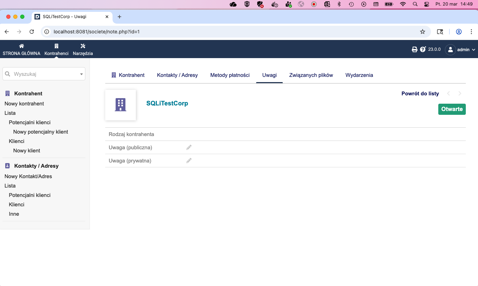Screen dimensions: 478x286
Task: Select the Uwagi tab
Action: [x=269, y=75]
